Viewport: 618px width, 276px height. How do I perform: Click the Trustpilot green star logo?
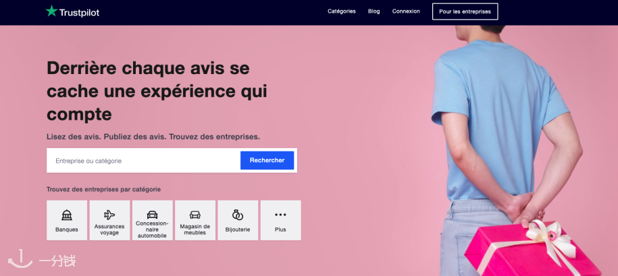point(51,11)
